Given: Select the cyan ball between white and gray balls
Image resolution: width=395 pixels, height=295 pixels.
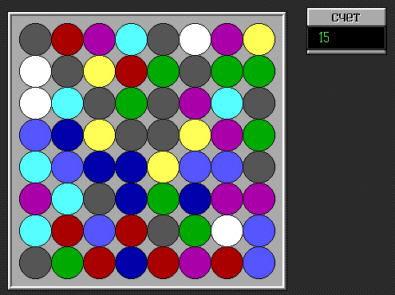Looking at the screenshot, I should (x=67, y=103).
